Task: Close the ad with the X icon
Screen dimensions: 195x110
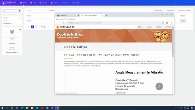Action: click(162, 70)
